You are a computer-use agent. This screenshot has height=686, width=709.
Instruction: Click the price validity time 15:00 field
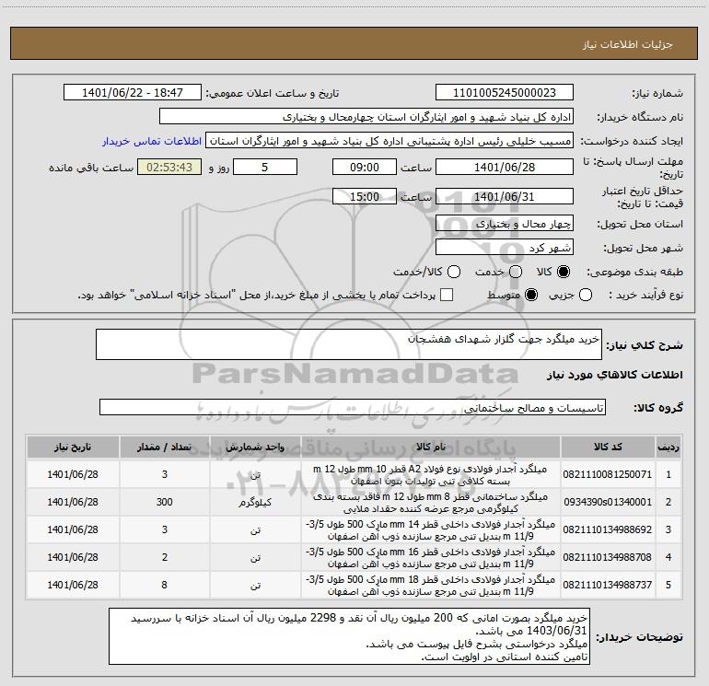tap(365, 197)
